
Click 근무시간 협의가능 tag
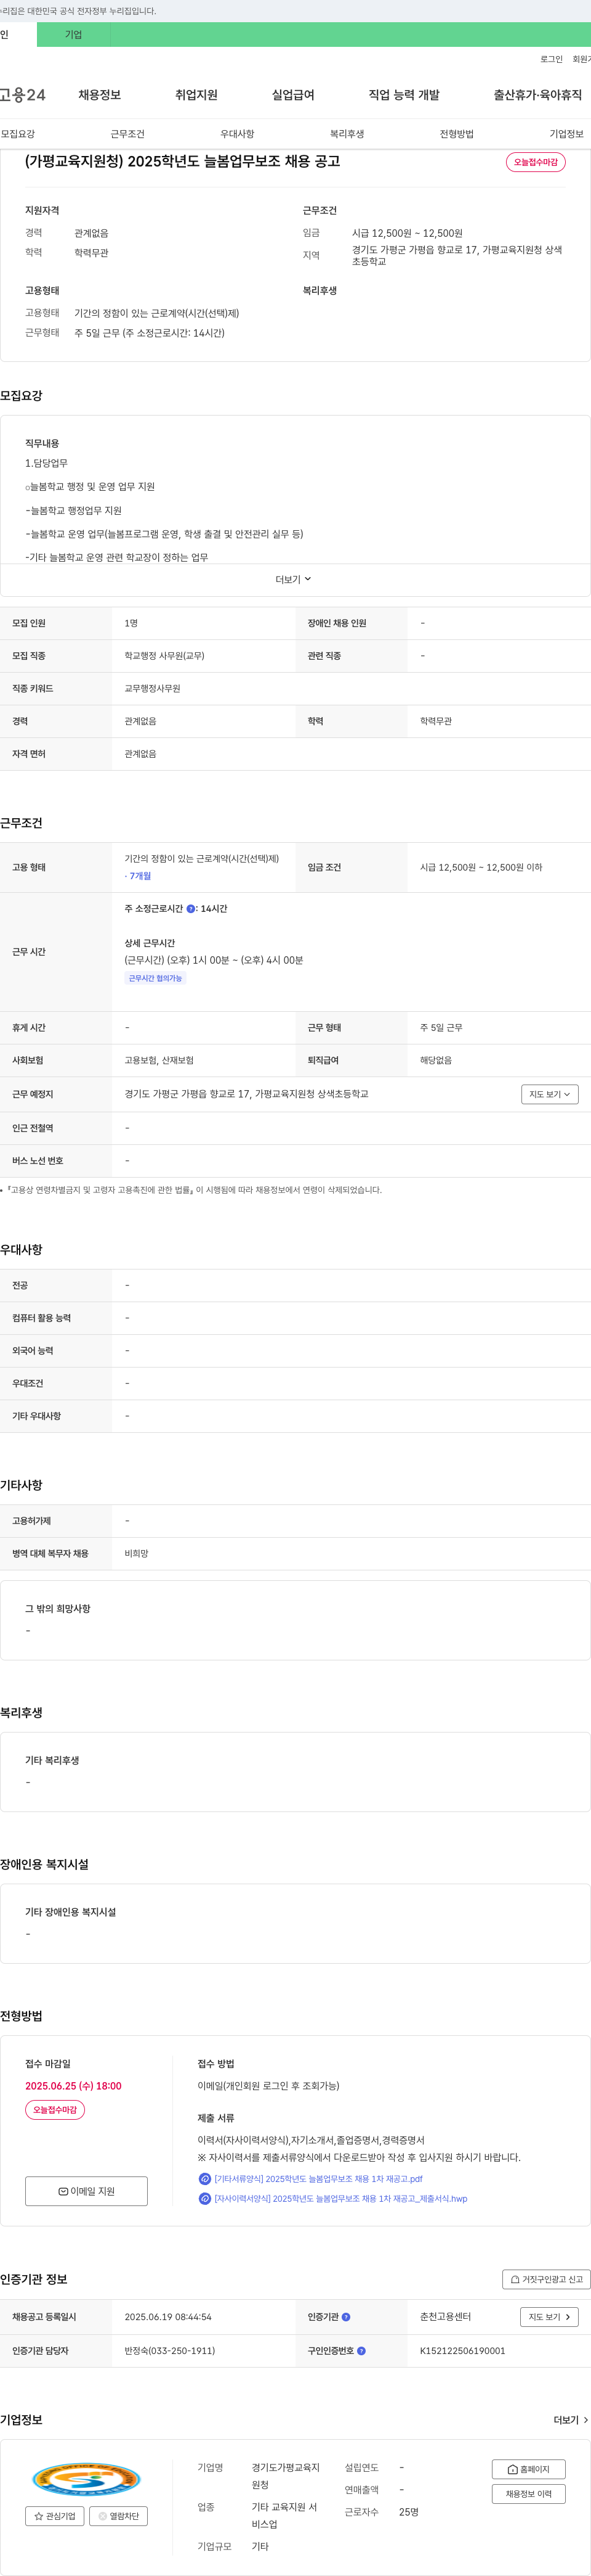click(x=156, y=978)
